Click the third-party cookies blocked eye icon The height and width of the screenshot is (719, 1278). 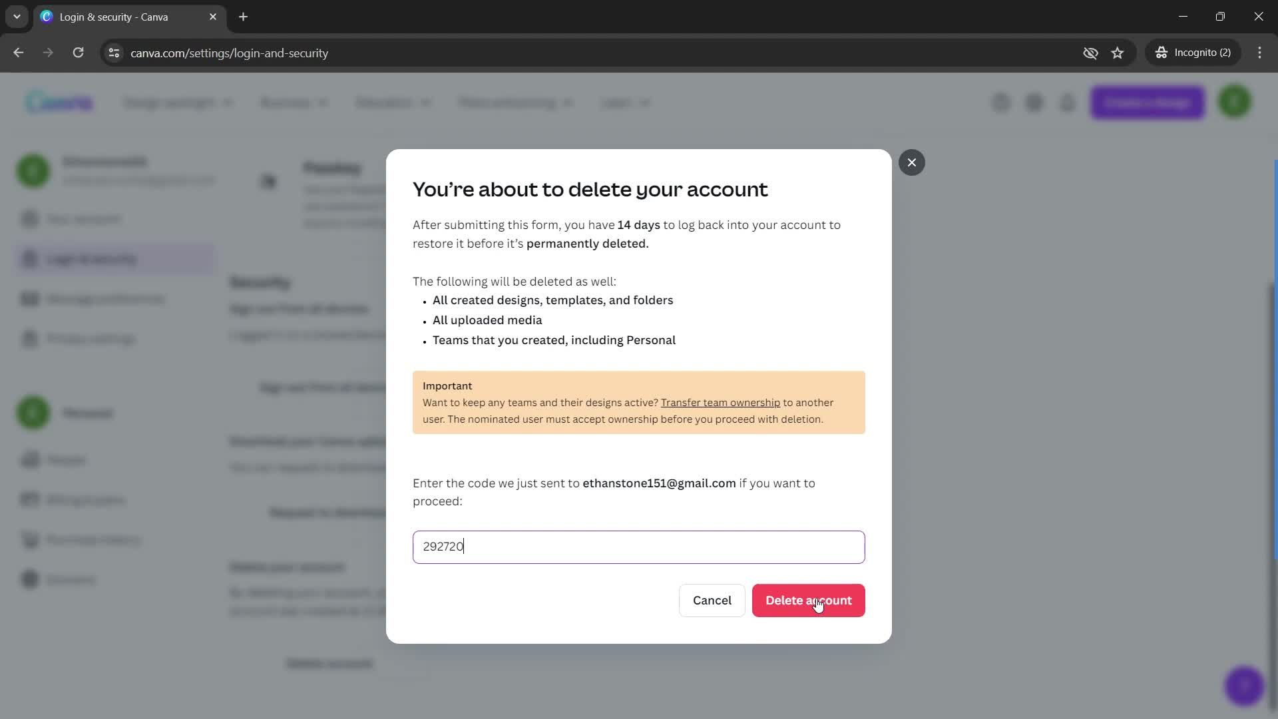click(x=1090, y=53)
